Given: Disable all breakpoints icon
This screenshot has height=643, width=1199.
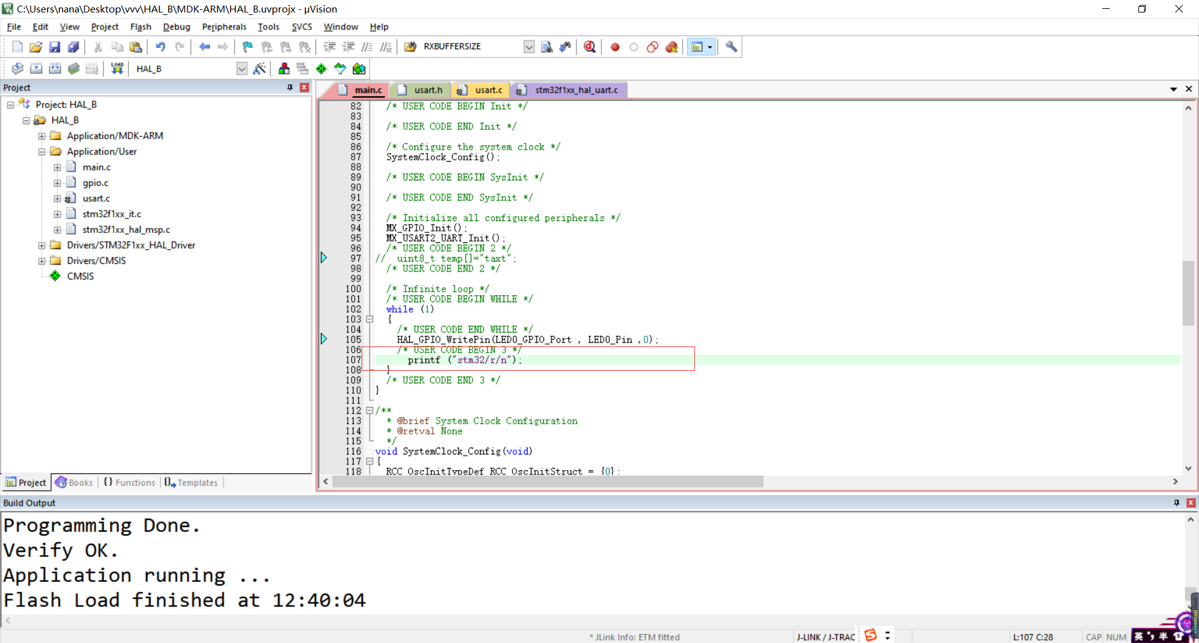Looking at the screenshot, I should pyautogui.click(x=653, y=47).
